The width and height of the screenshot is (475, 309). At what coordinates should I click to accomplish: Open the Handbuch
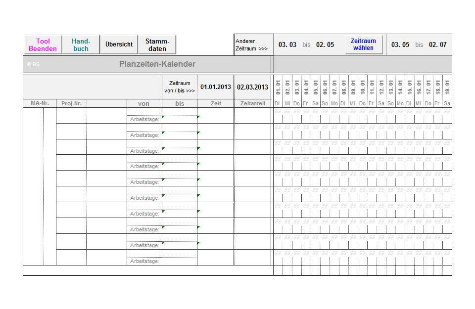[81, 45]
